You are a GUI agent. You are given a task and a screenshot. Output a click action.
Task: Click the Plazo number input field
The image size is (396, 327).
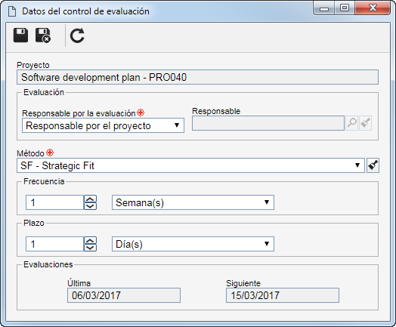(54, 244)
